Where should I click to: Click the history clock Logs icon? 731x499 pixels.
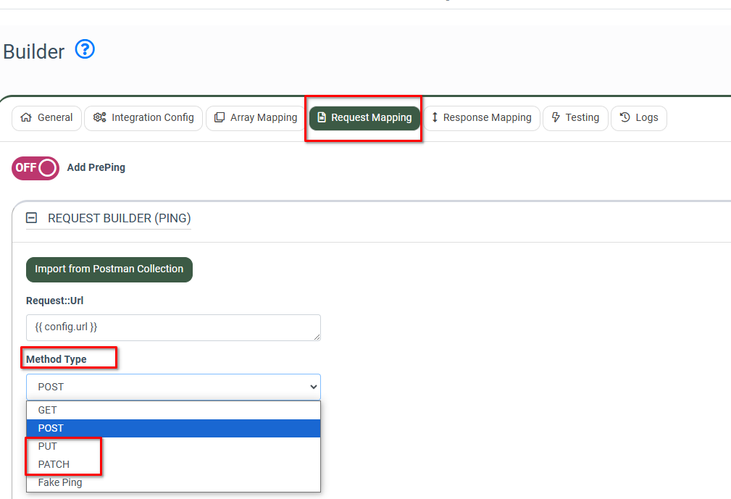click(x=625, y=117)
